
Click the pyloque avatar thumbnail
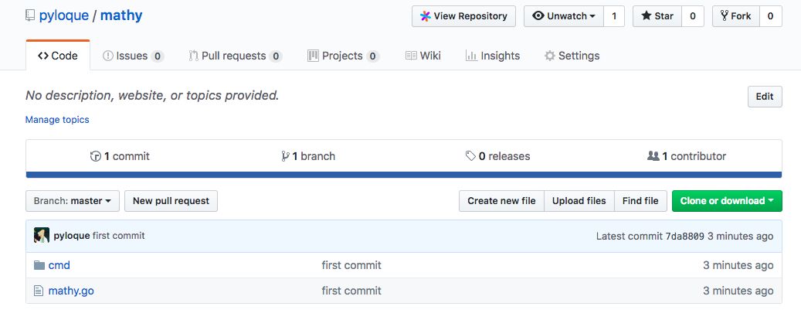point(42,235)
